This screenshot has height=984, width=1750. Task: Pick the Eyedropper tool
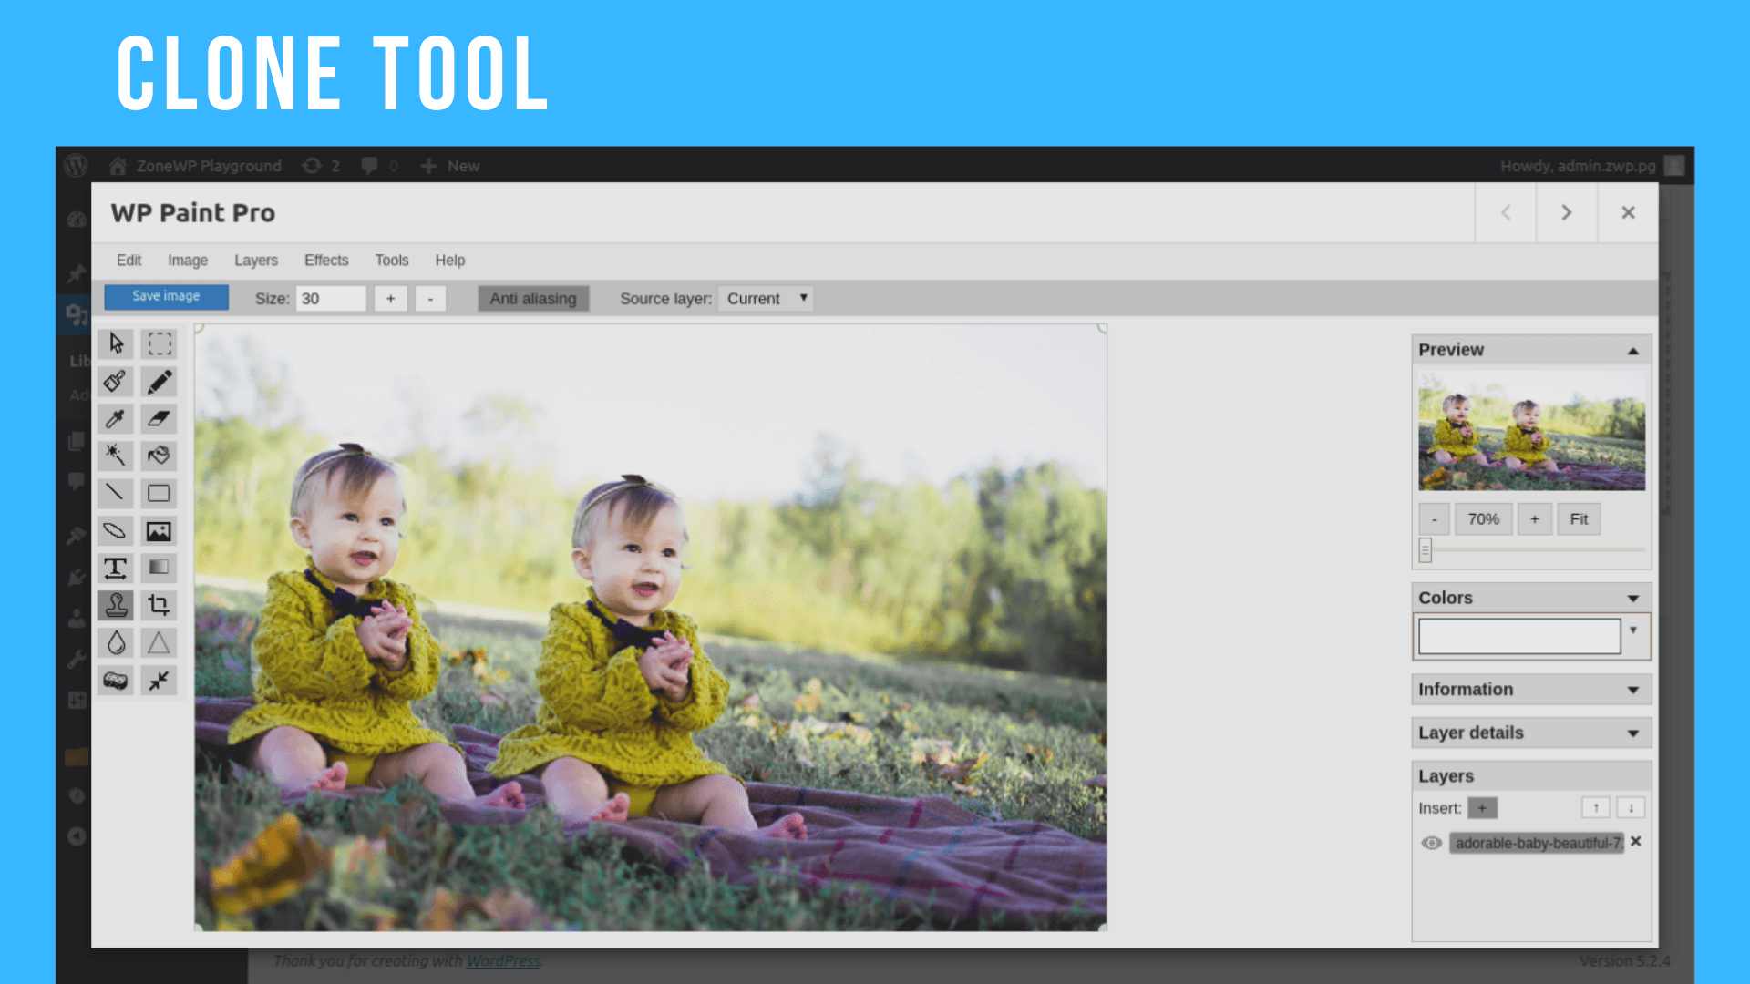(116, 418)
